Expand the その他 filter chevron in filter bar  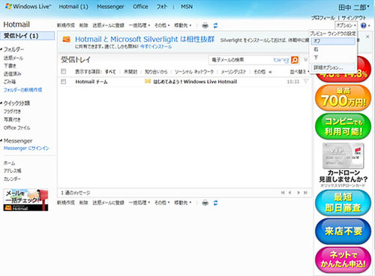270,72
